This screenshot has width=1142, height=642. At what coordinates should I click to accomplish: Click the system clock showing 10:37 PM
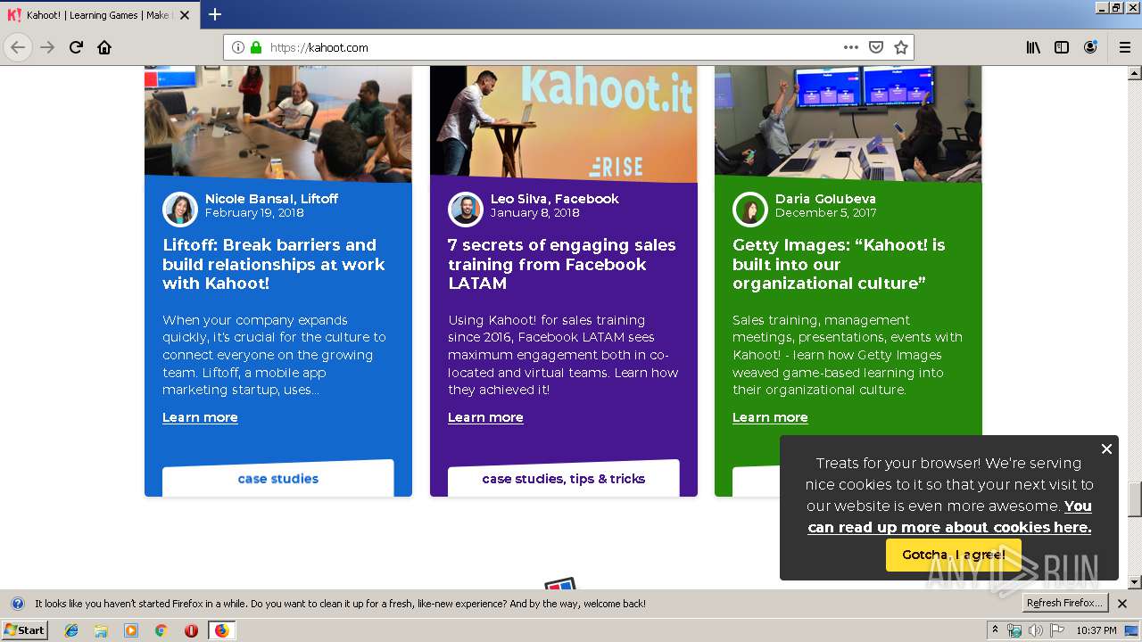click(x=1096, y=630)
